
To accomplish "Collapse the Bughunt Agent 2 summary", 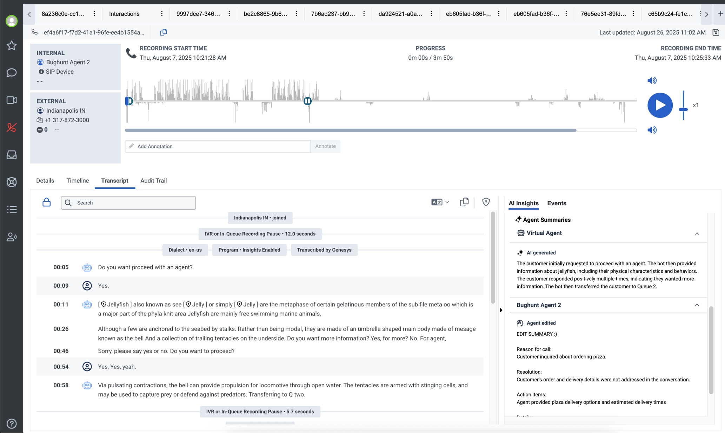I will [697, 305].
